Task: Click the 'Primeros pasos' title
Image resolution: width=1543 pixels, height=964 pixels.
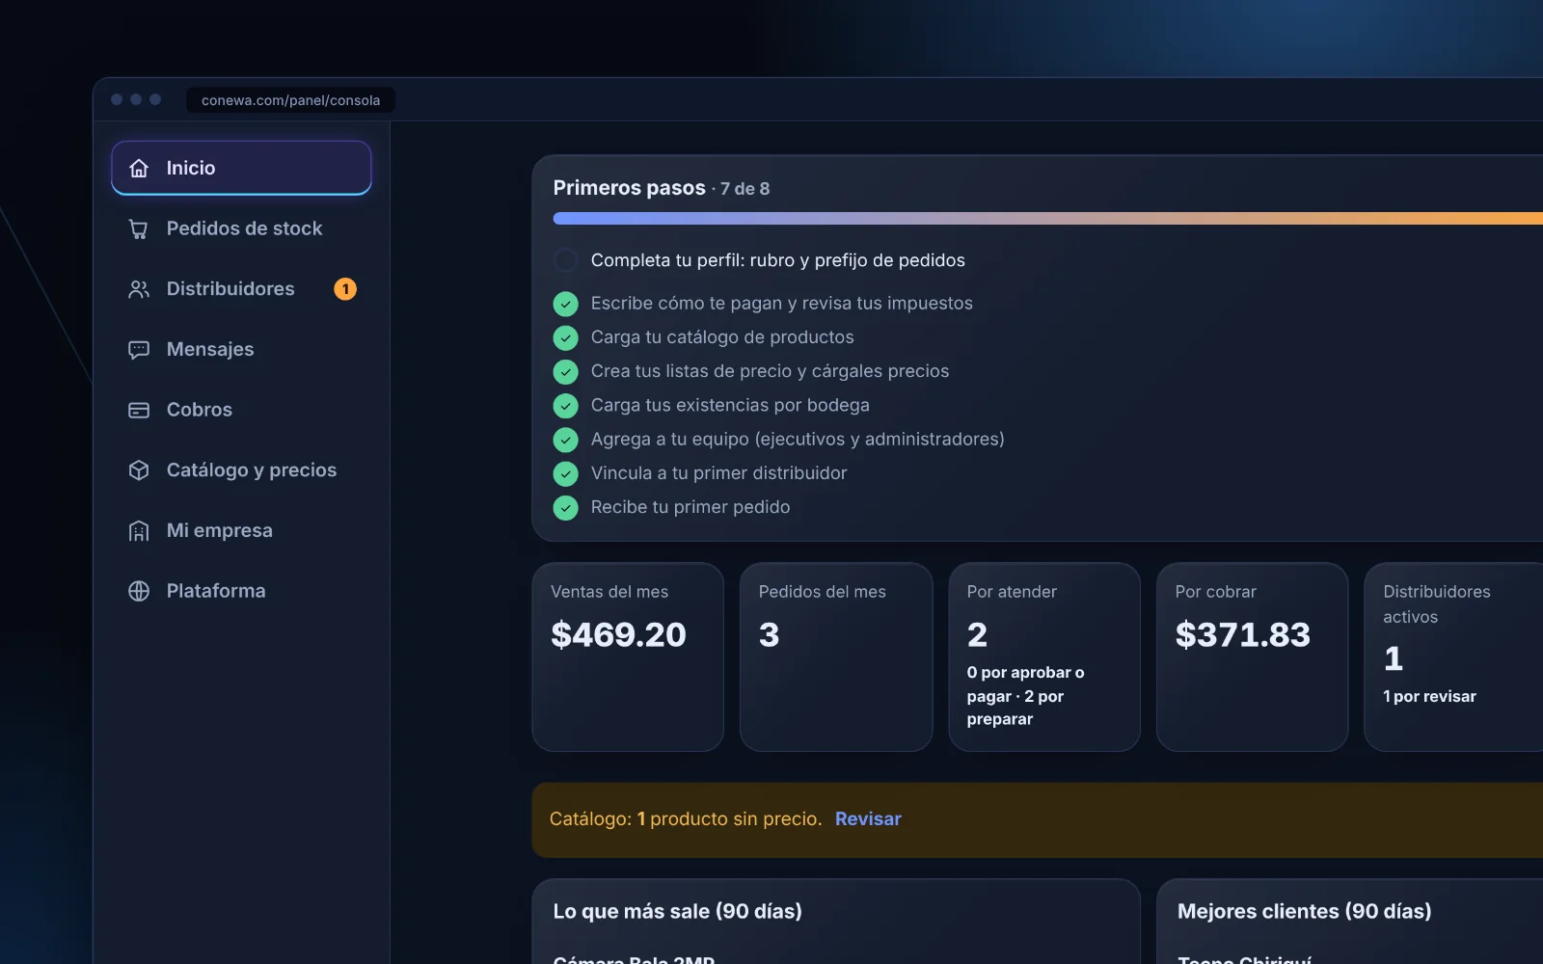Action: coord(629,188)
